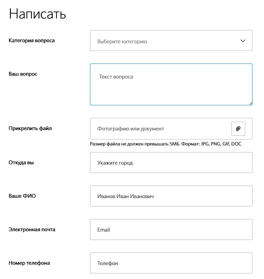Focus the "Укажите город" city field
The image size is (264, 279).
pos(171,163)
